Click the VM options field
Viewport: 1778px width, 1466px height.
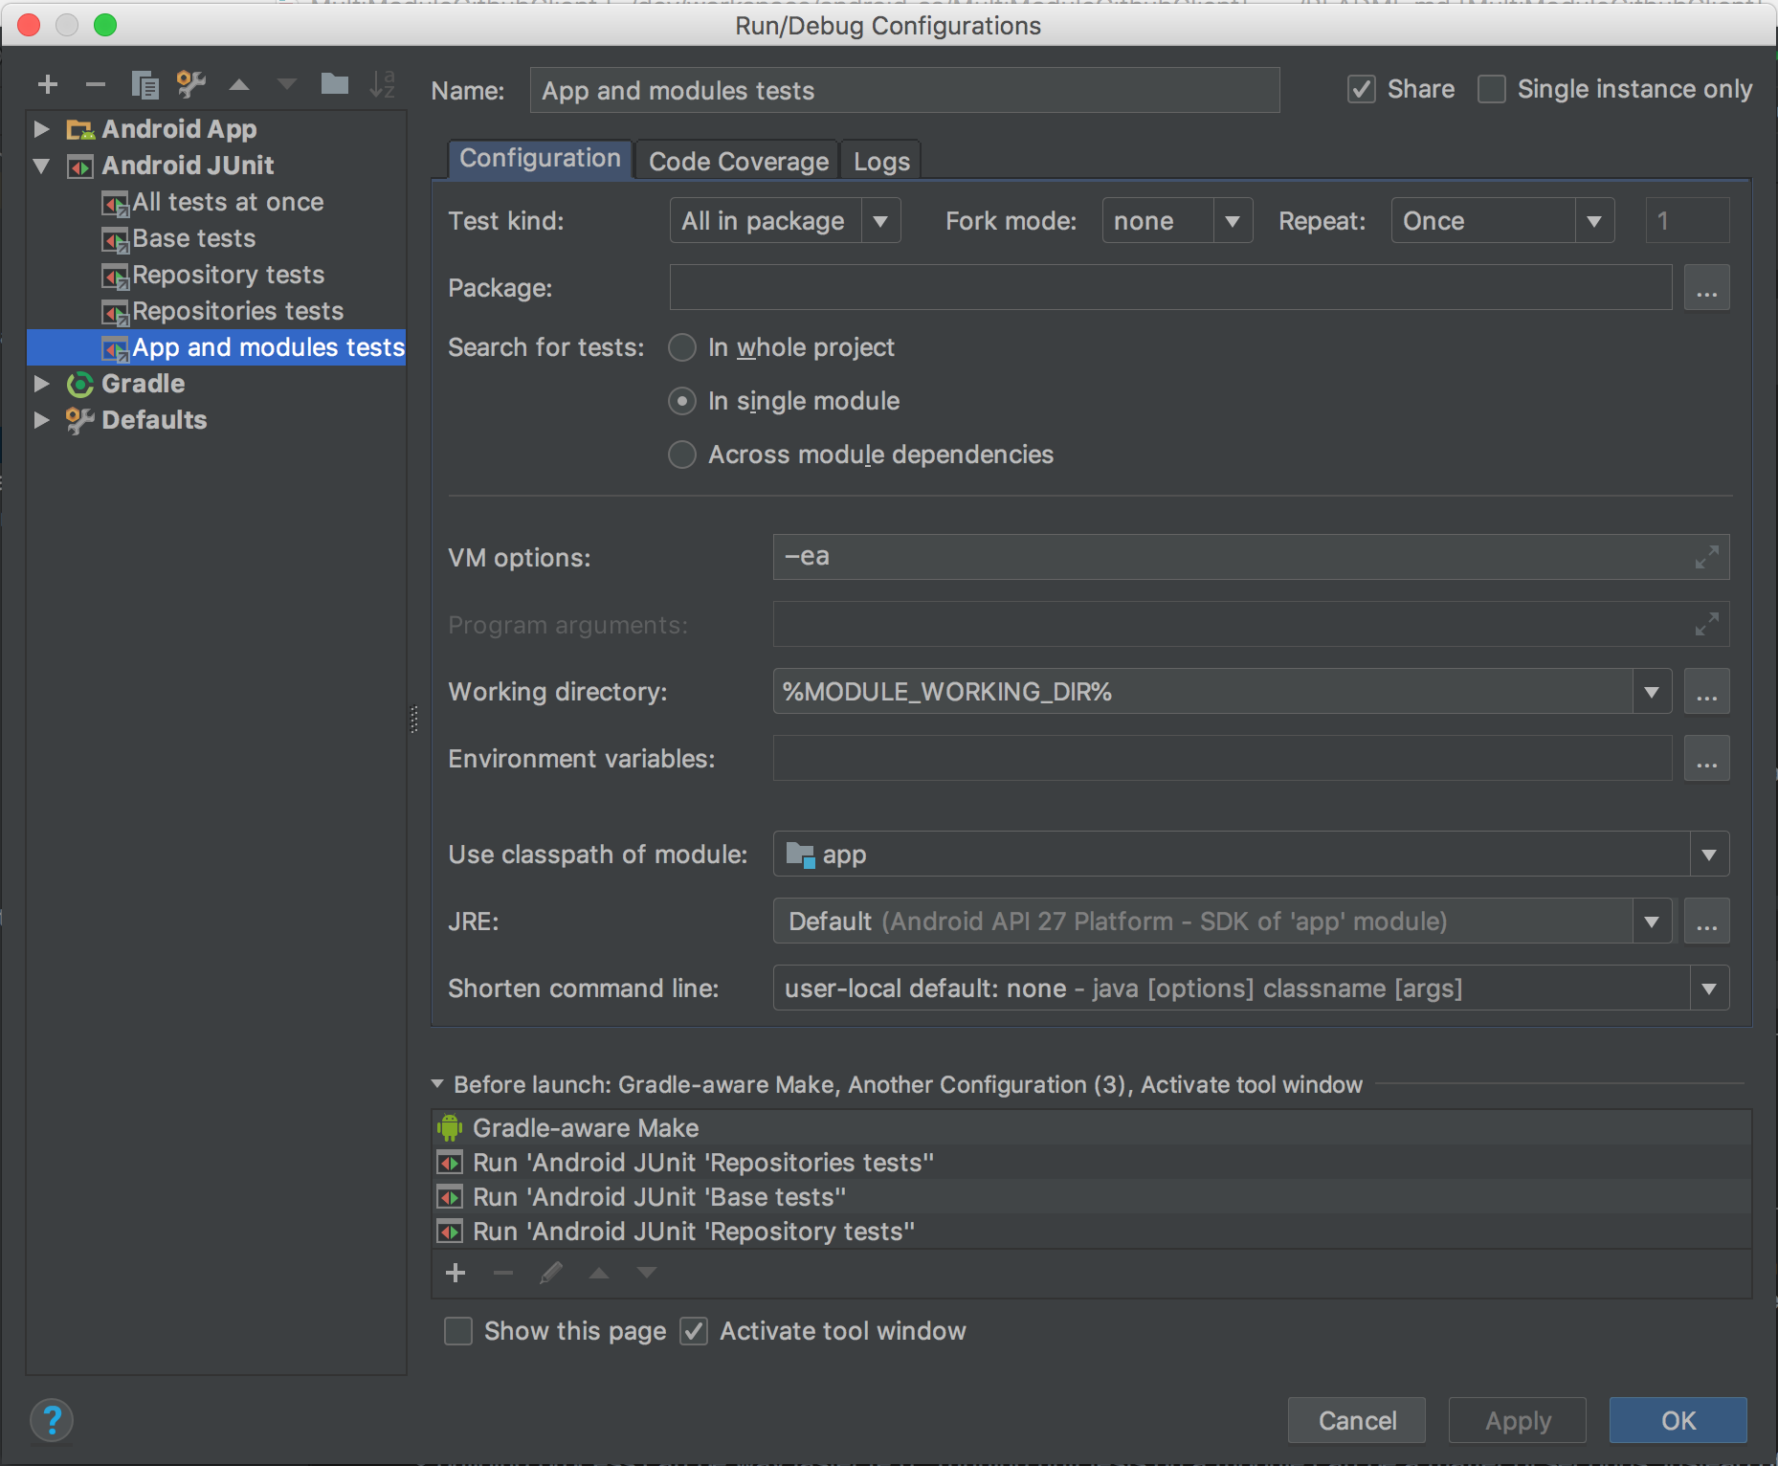[1251, 557]
